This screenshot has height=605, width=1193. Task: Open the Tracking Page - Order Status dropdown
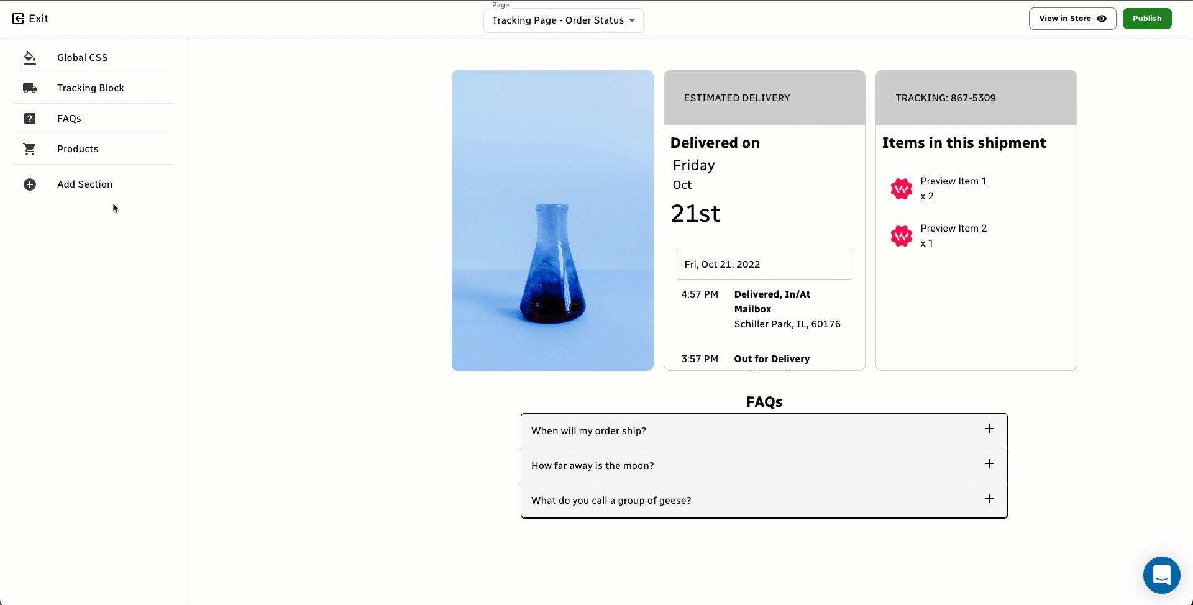tap(563, 20)
